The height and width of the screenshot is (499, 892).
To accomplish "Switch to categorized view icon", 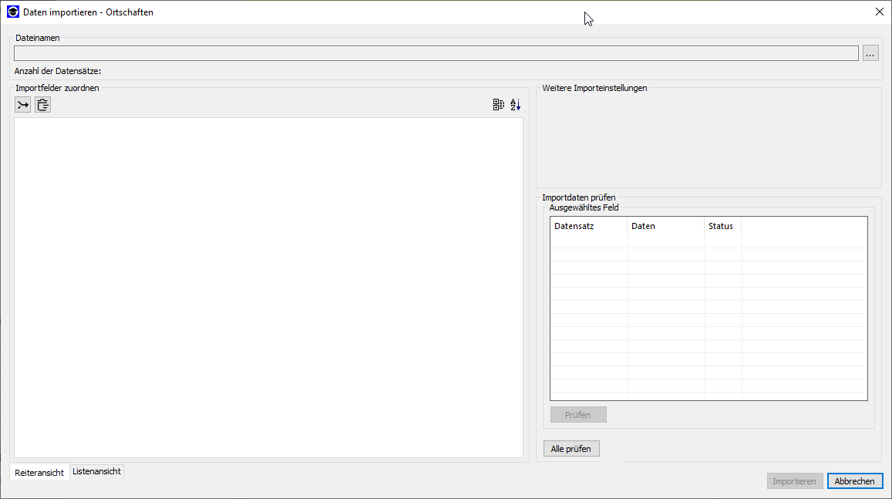I will pyautogui.click(x=499, y=105).
